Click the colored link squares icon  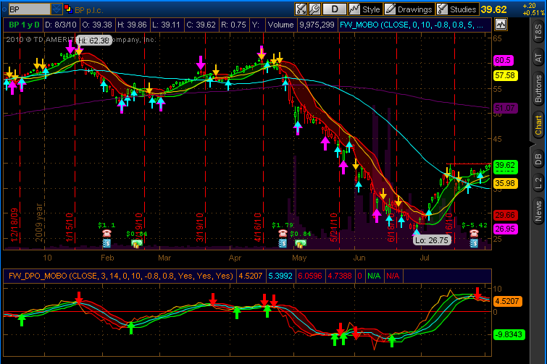tap(68, 9)
